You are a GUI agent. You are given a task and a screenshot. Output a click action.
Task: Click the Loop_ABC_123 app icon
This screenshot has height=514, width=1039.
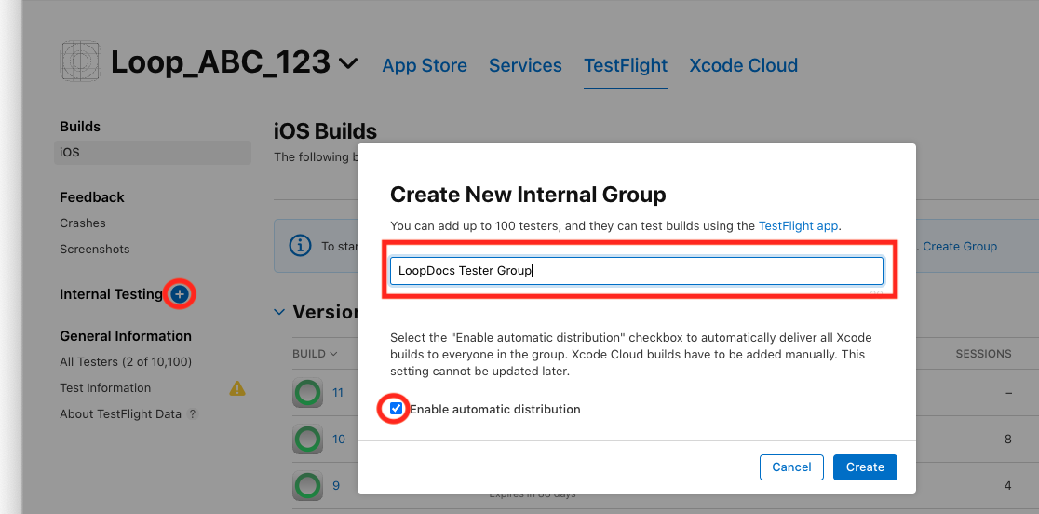[80, 61]
